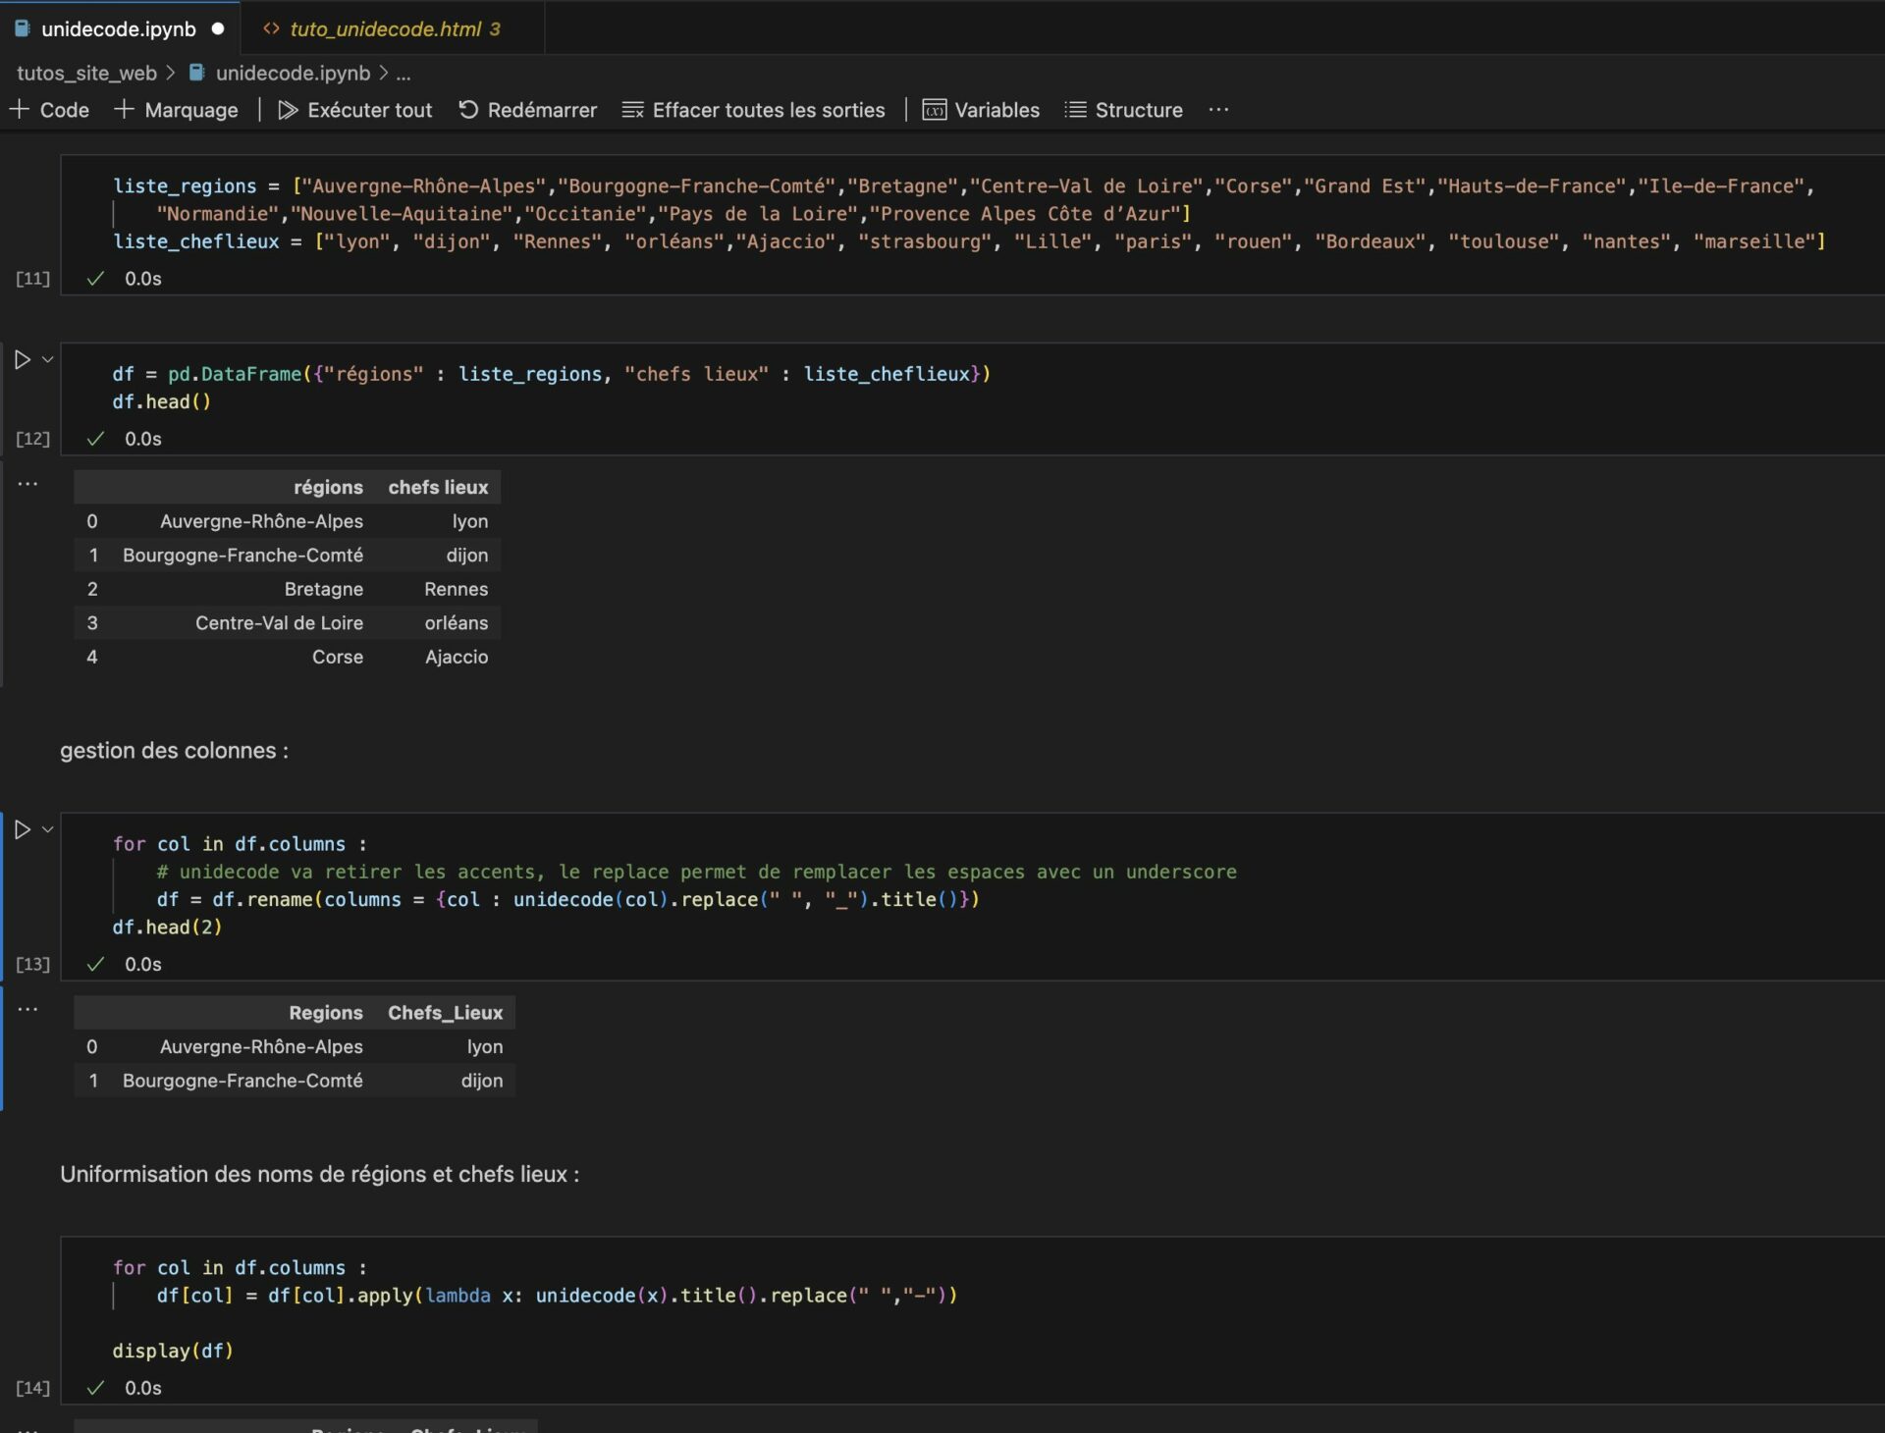Open output options ellipsis of régions table
Viewport: 1885px width, 1433px height.
[27, 484]
